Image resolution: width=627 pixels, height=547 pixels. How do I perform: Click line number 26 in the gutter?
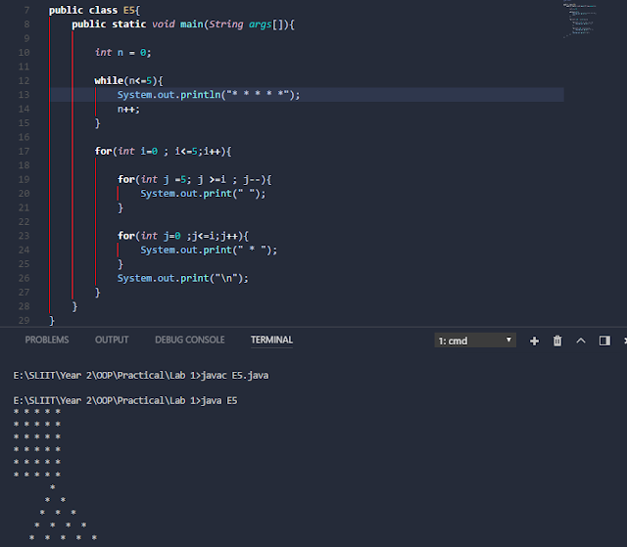pyautogui.click(x=24, y=278)
